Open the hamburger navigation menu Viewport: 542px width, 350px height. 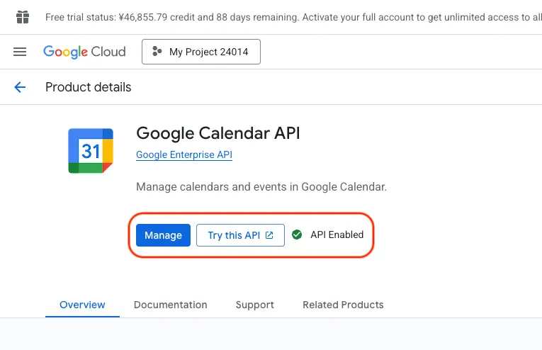(20, 52)
